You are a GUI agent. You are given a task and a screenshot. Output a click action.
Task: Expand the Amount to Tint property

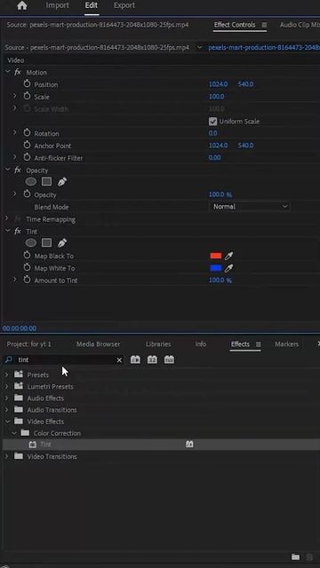(15, 280)
